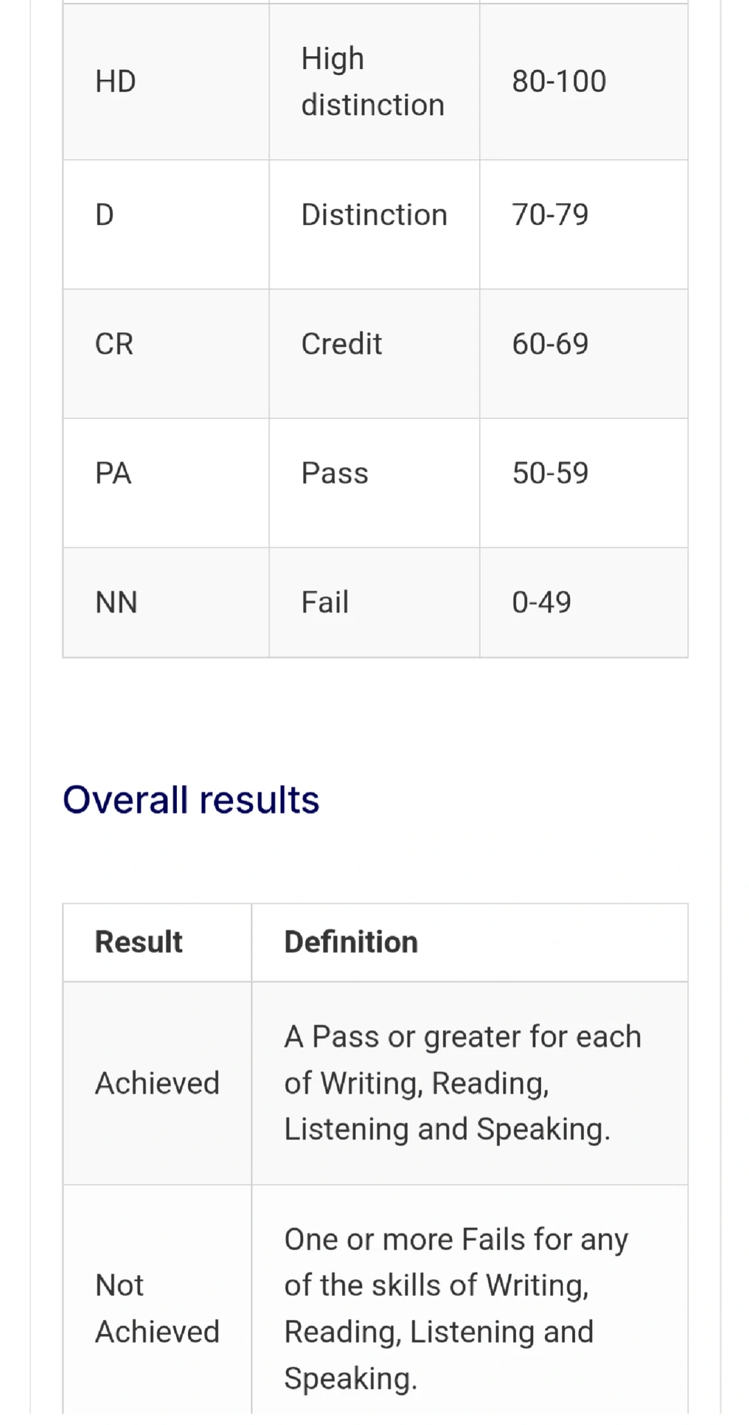This screenshot has width=749, height=1425.
Task: Select the 50-59 mark range cell
Action: [584, 483]
